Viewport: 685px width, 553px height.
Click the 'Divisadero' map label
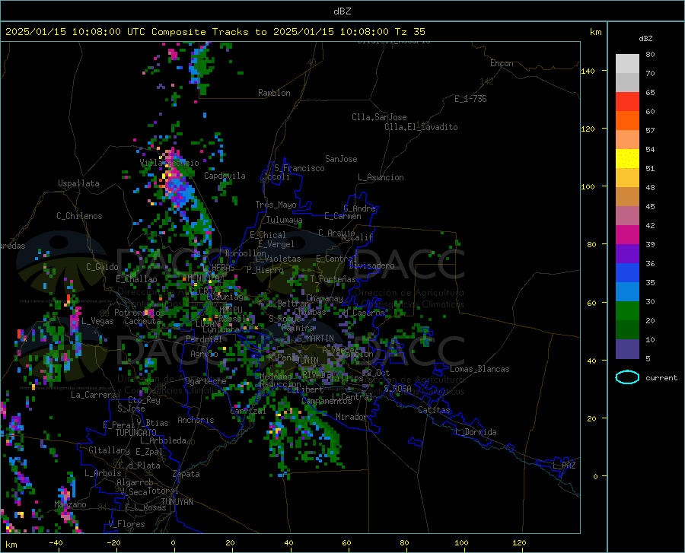(371, 265)
